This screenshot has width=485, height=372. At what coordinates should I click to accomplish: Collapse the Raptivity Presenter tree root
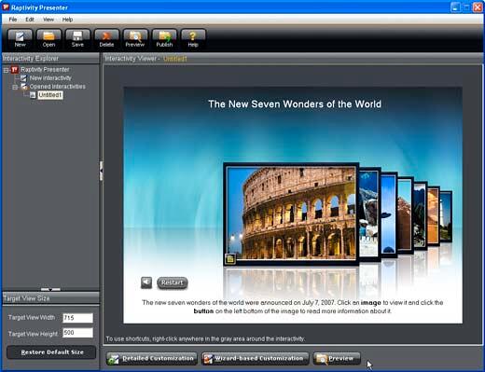click(6, 70)
